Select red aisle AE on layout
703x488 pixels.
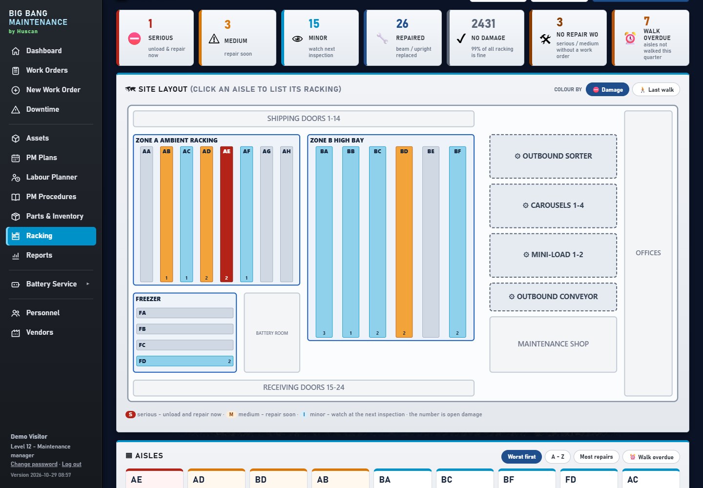(x=227, y=214)
